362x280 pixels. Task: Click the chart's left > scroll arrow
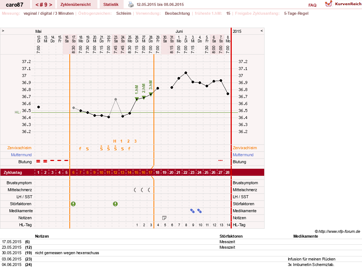click(x=3, y=31)
